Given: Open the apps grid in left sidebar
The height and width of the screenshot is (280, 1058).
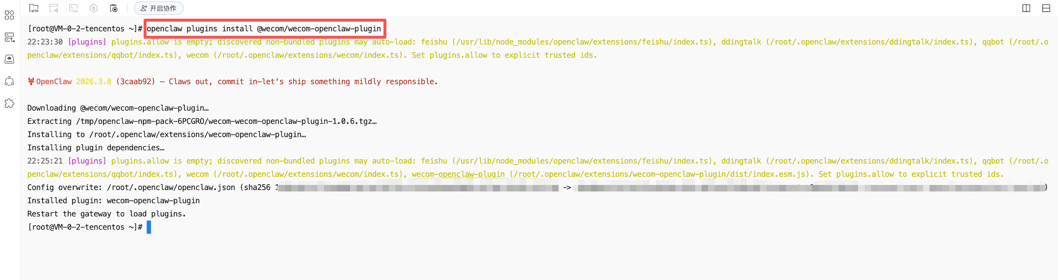Looking at the screenshot, I should click(9, 15).
